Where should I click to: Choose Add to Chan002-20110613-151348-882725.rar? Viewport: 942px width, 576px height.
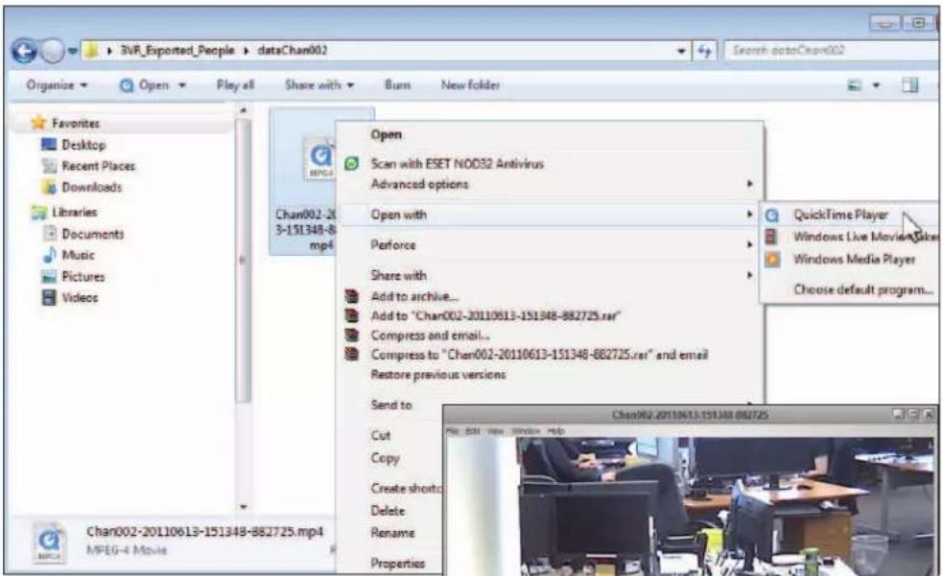496,315
